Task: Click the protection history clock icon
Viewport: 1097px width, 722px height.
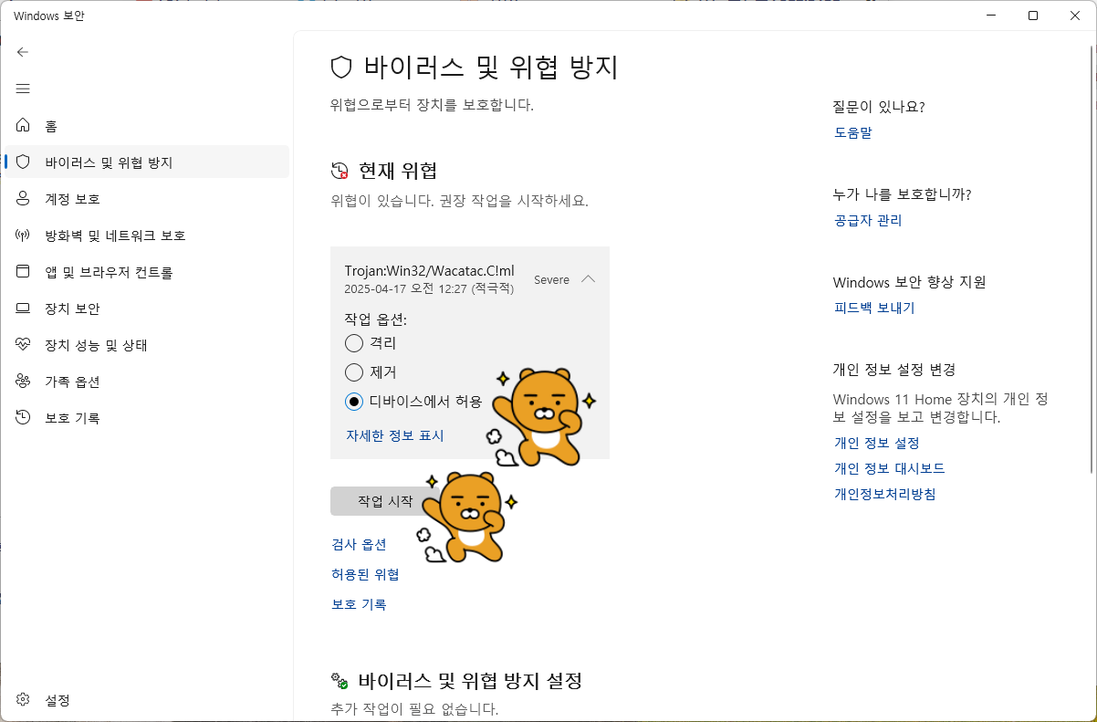Action: pos(23,417)
